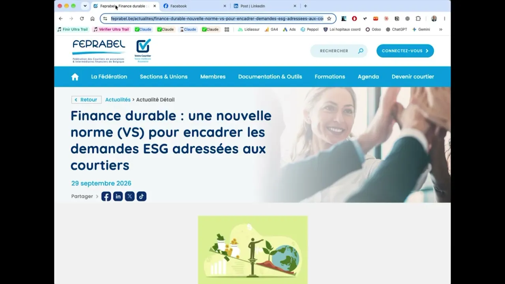The width and height of the screenshot is (505, 284).
Task: Click the search magnifier icon
Action: (361, 51)
